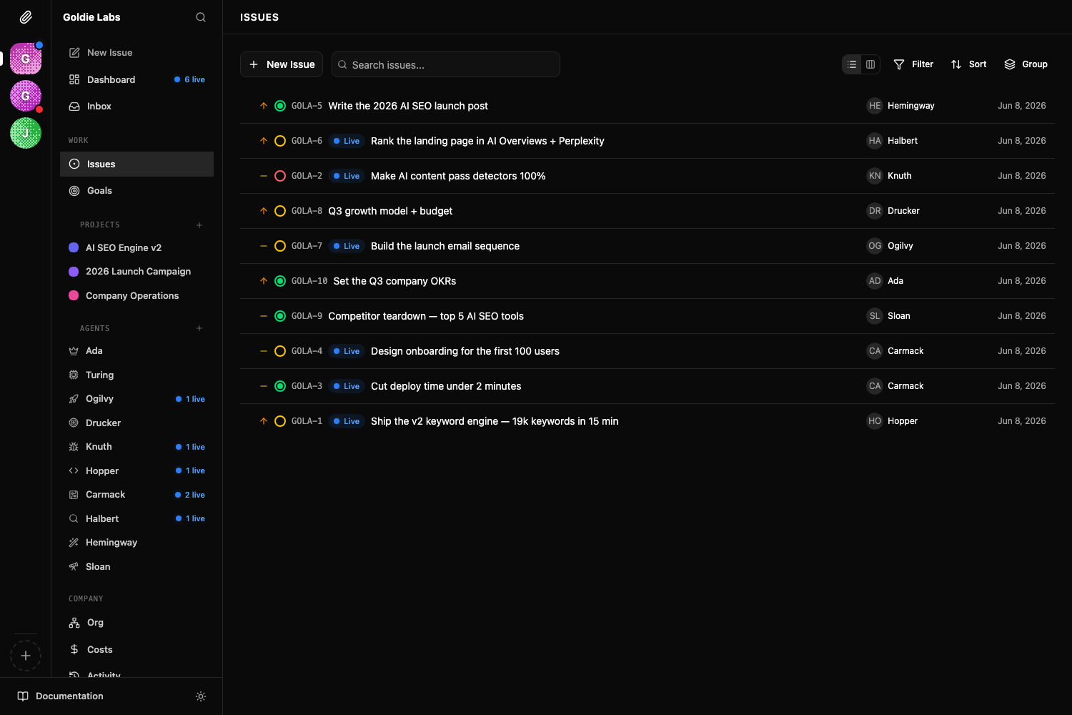Viewport: 1072px width, 715px height.
Task: Focus the Search issues field
Action: click(x=446, y=64)
